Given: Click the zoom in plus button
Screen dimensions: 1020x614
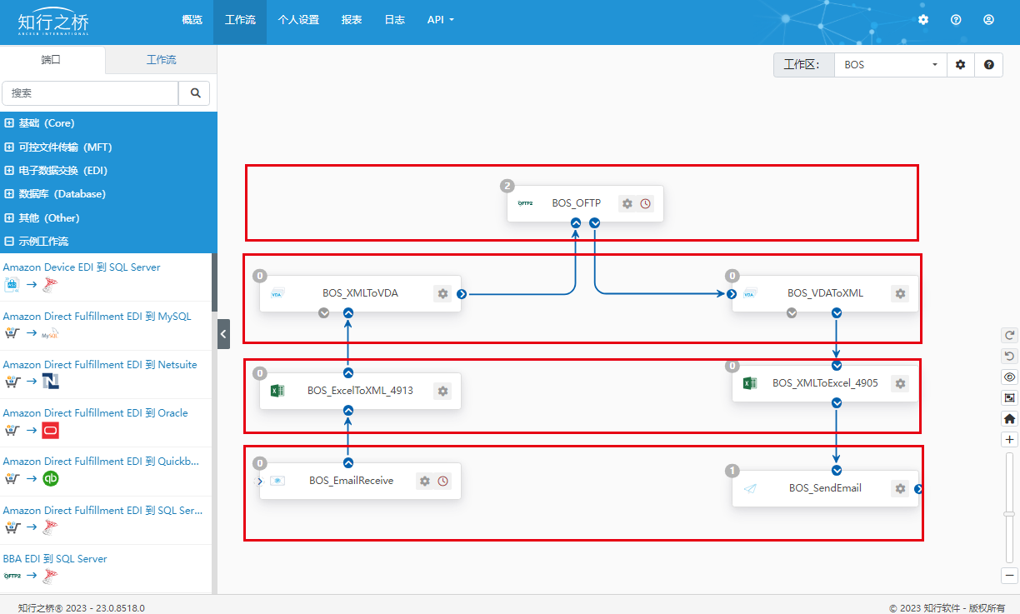Looking at the screenshot, I should (x=1010, y=440).
